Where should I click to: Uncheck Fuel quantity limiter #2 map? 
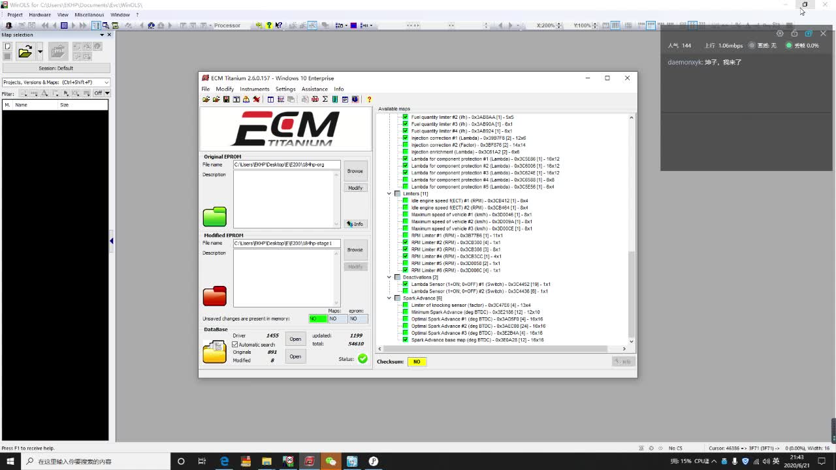pos(405,117)
